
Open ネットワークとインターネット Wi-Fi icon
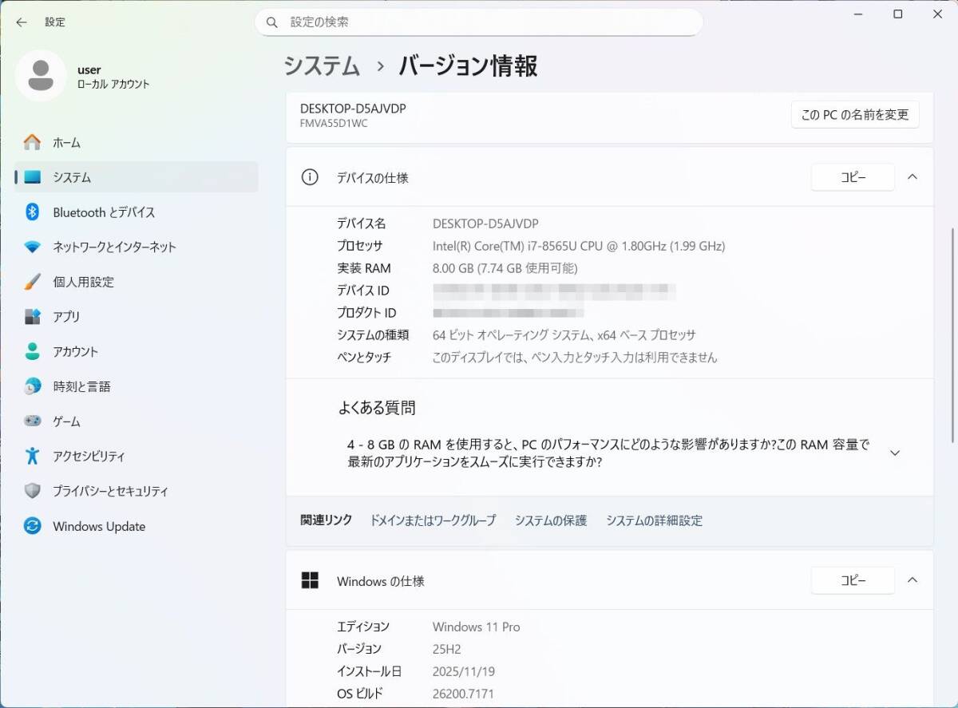(32, 247)
